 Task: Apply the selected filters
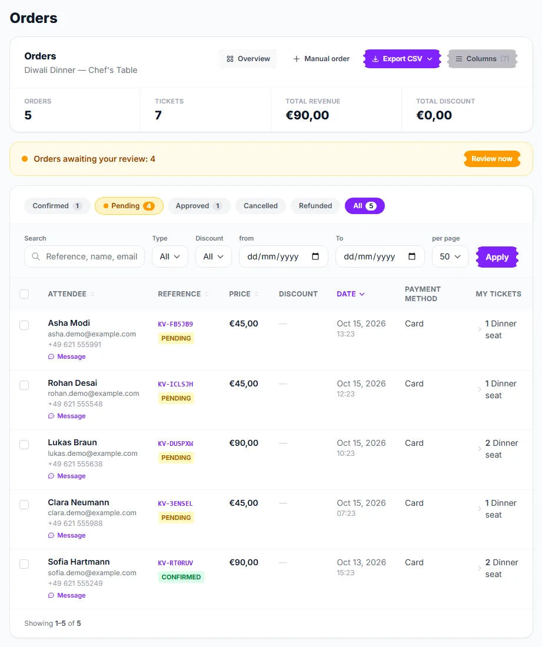[x=497, y=257]
